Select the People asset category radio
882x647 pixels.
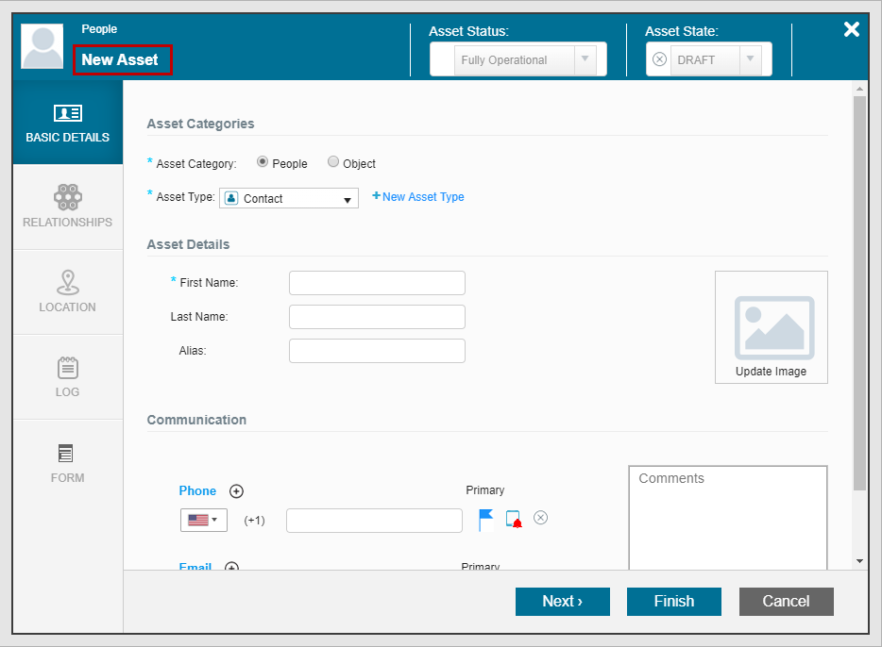coord(263,162)
